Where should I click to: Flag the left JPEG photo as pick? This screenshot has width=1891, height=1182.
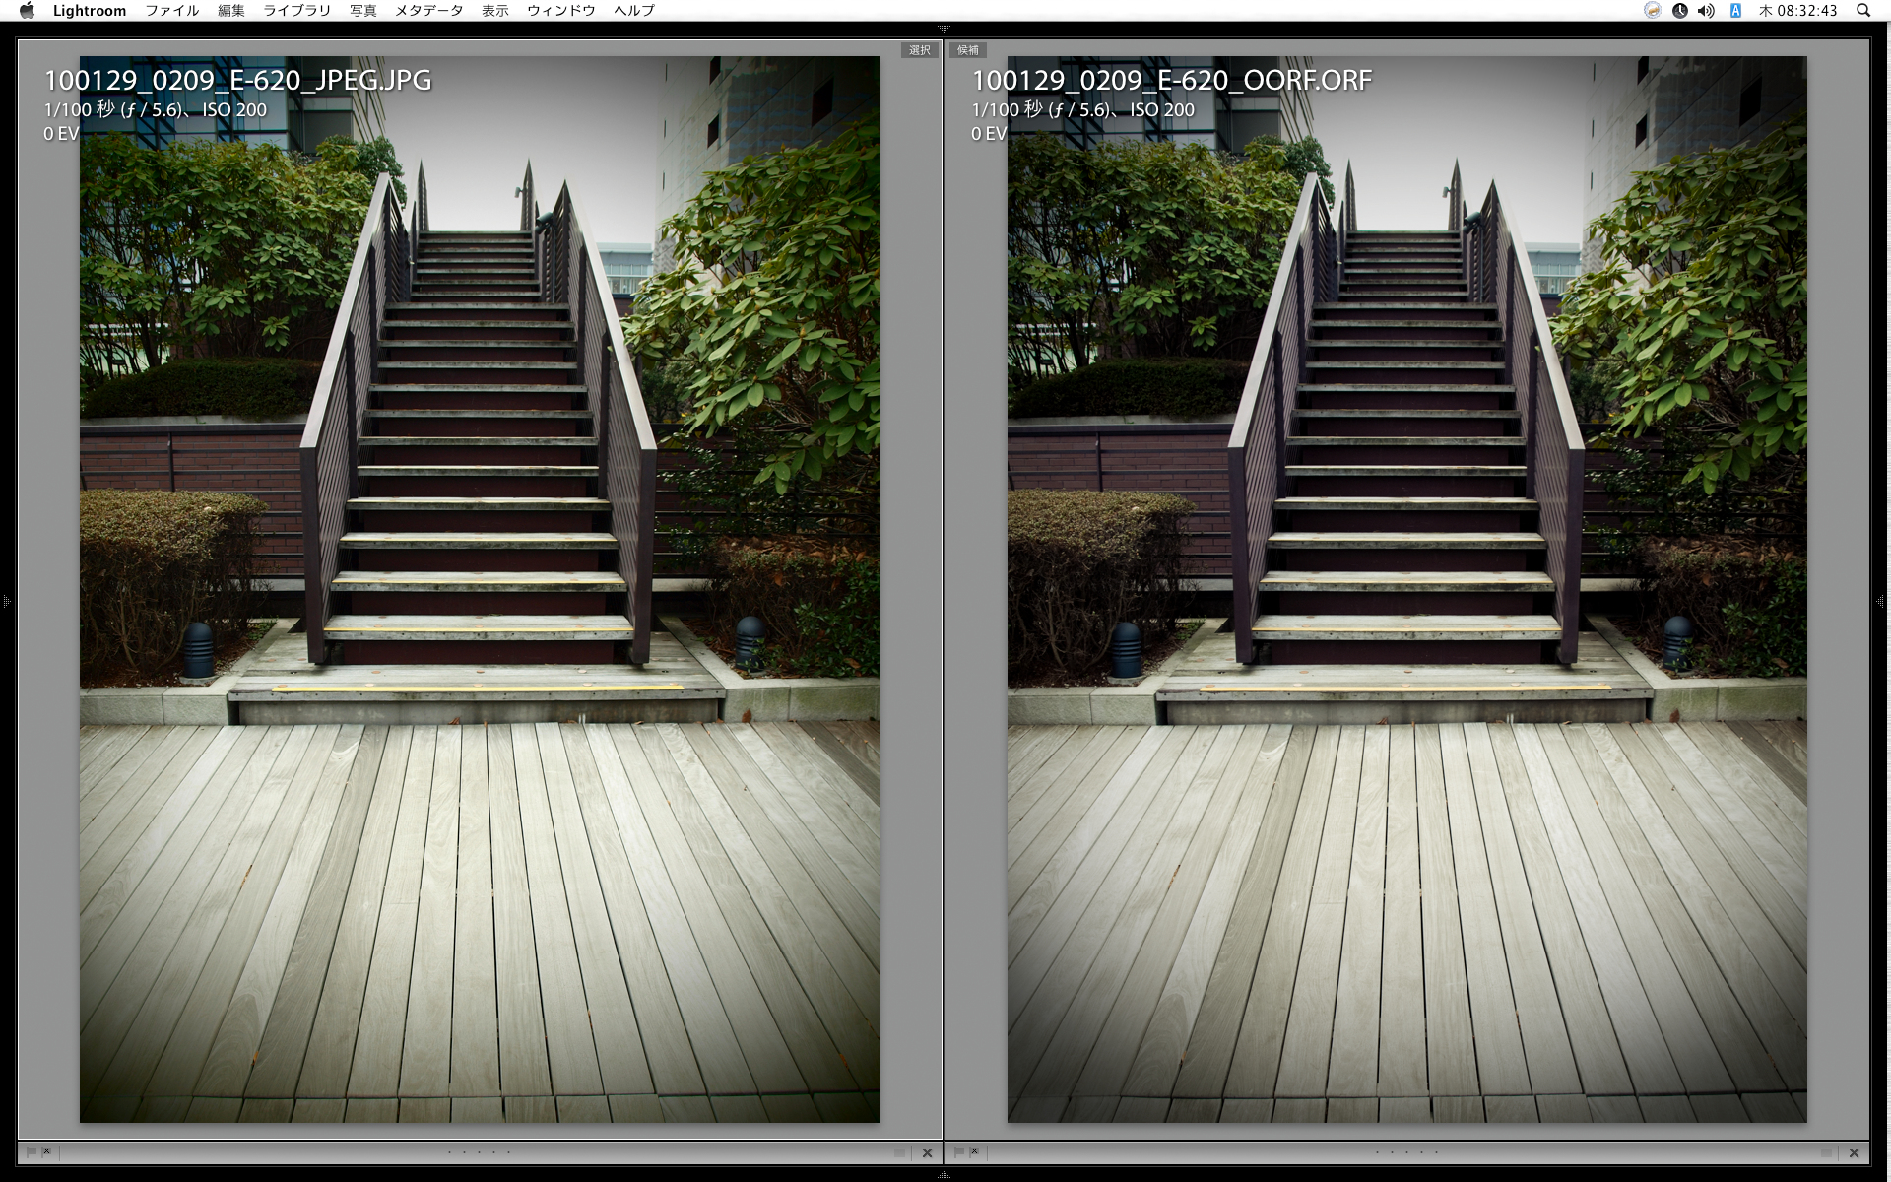32,1151
